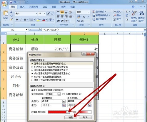The height and width of the screenshot is (122, 147).
Task: Open 单元格样式 cell styles menu
Action: 100,19
